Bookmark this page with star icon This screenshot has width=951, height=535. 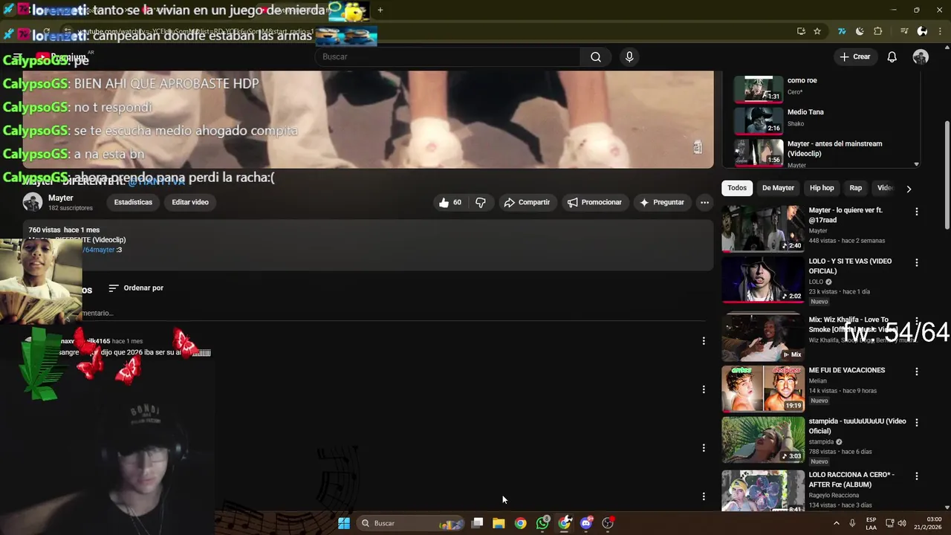point(817,31)
